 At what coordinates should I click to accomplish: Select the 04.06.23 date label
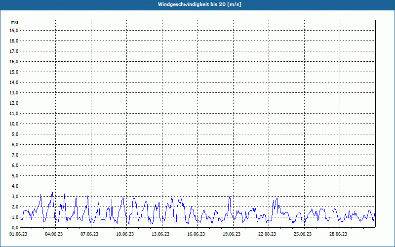click(x=54, y=234)
